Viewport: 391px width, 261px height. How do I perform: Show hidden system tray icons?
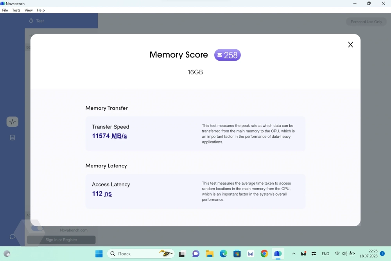294,254
